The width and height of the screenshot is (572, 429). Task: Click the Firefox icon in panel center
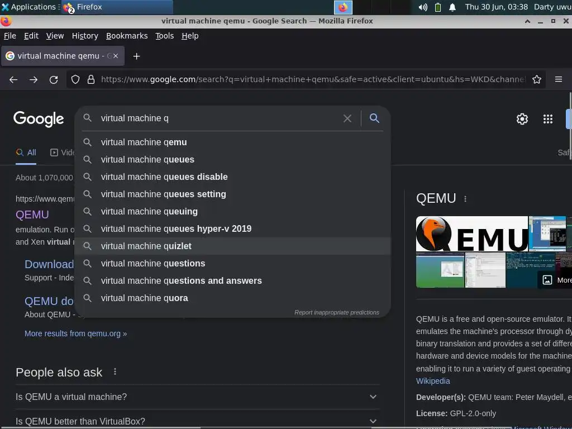[343, 7]
